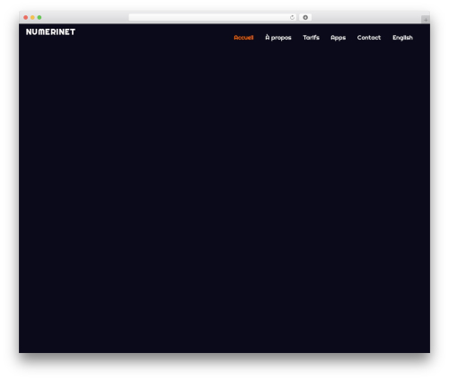The width and height of the screenshot is (449, 380).
Task: Open the Accueil menu item
Action: (x=243, y=38)
